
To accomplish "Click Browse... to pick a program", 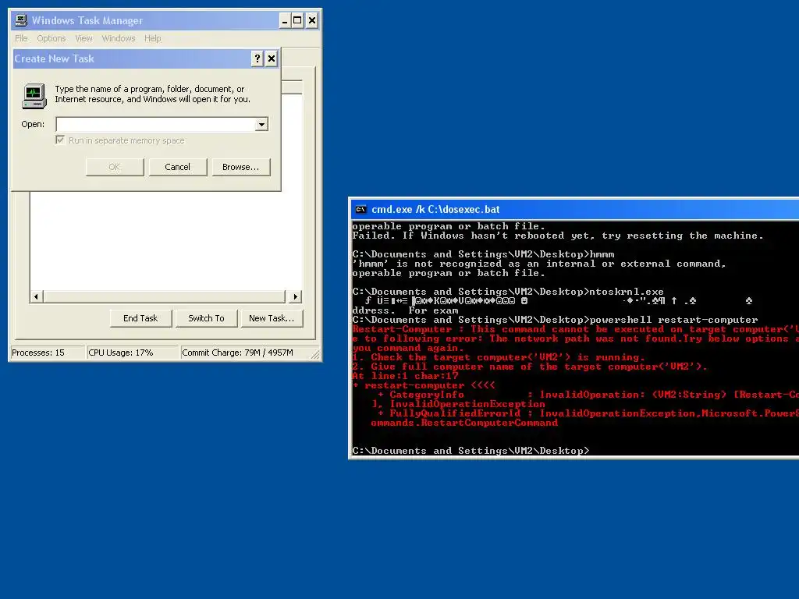I will [240, 167].
